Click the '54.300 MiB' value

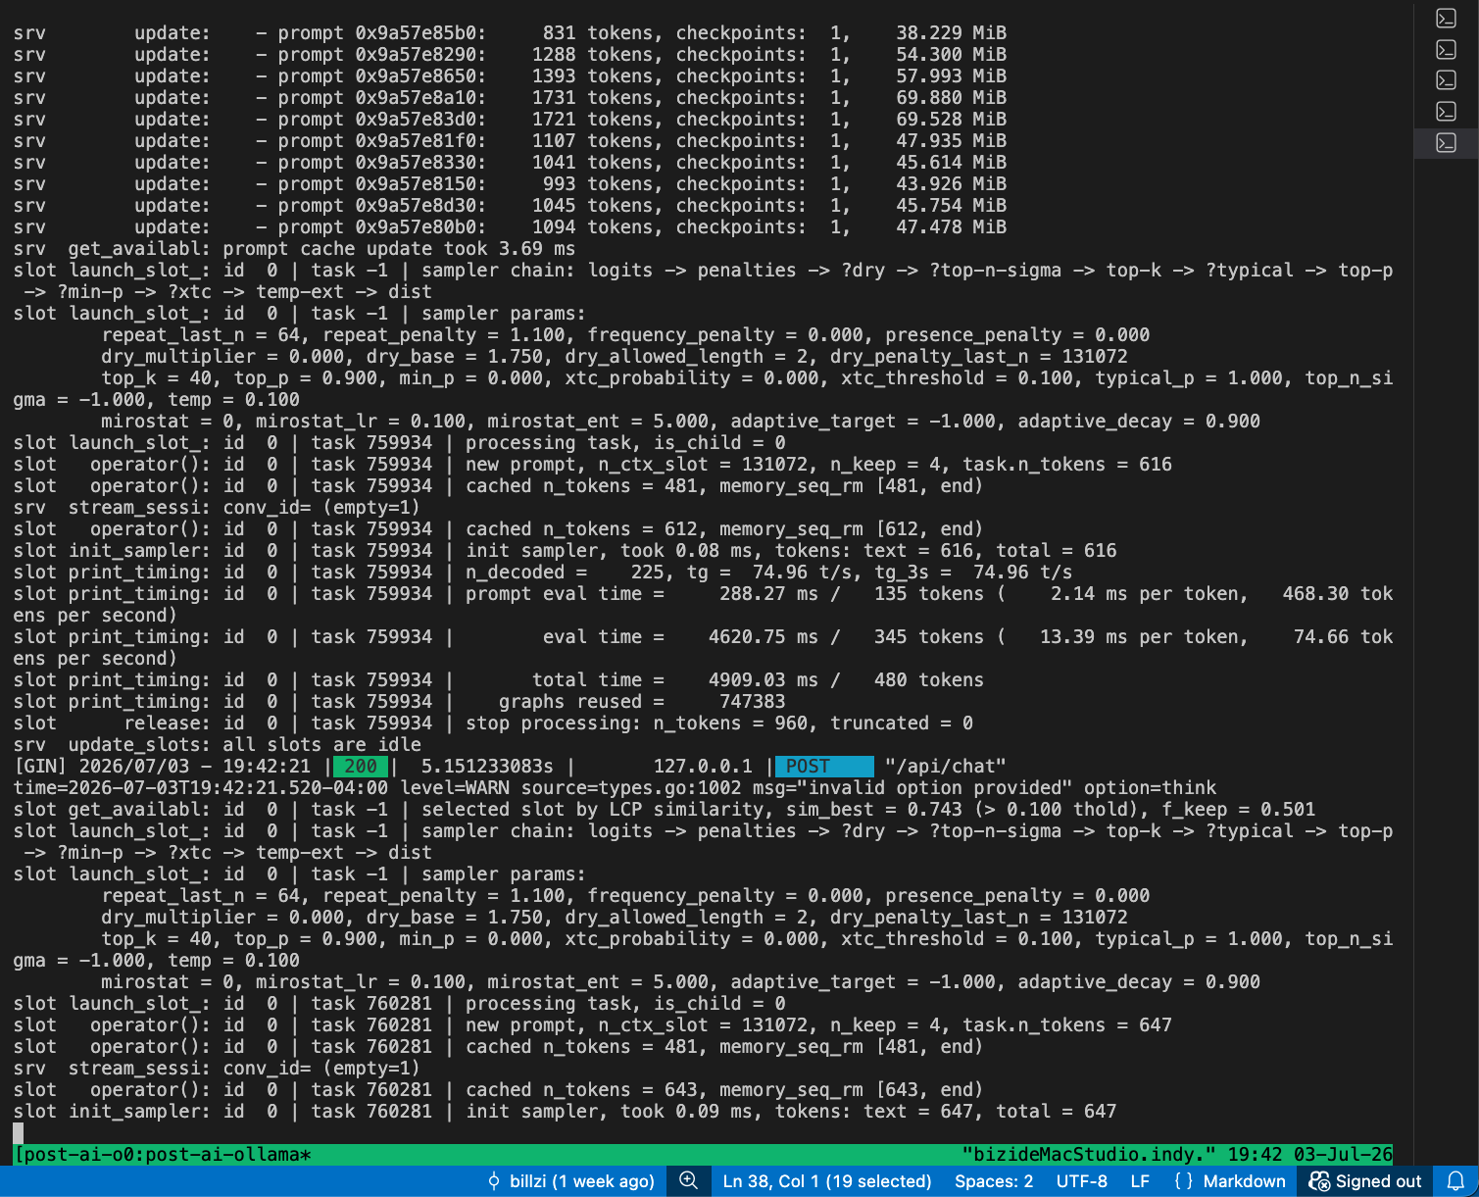click(952, 55)
